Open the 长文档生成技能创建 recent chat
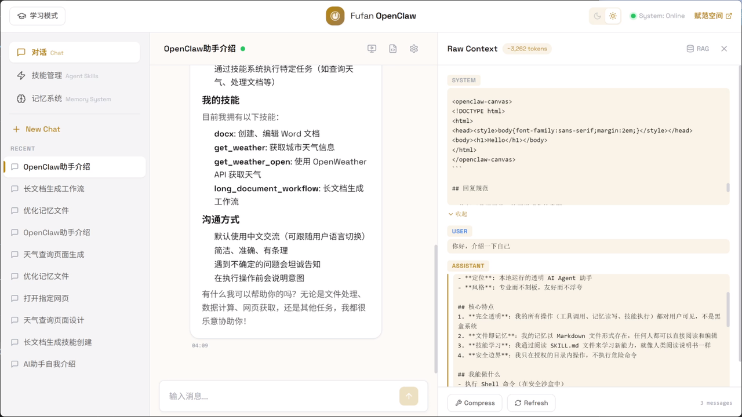Screen dimensions: 742x417 pyautogui.click(x=74, y=342)
